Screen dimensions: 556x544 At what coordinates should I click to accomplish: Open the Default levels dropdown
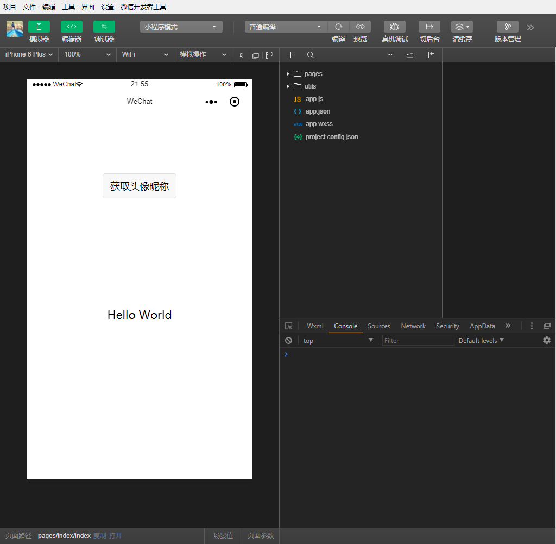tap(481, 340)
